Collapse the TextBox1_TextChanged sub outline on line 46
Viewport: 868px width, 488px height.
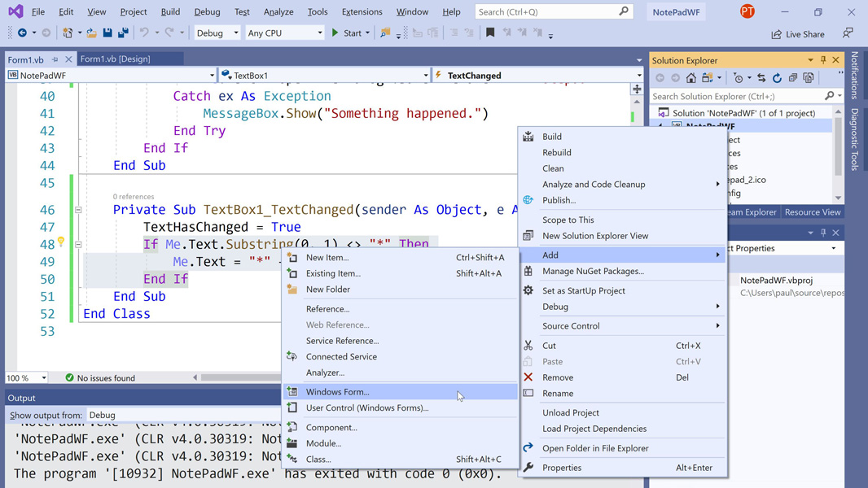click(78, 210)
